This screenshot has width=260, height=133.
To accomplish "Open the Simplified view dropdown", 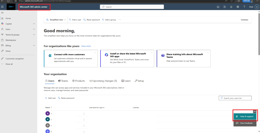I will [56, 20].
